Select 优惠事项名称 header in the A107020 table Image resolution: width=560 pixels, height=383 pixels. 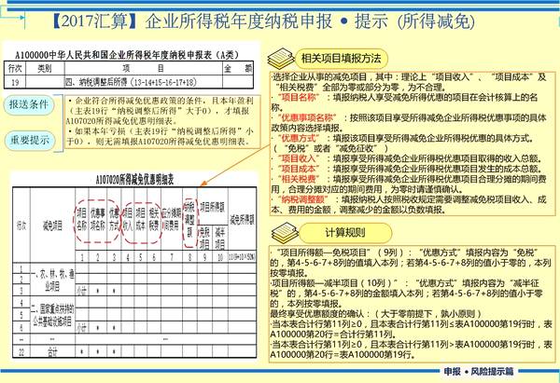pos(97,219)
